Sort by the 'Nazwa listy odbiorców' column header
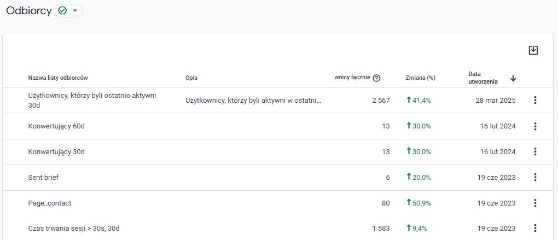558x240 pixels. coord(58,78)
